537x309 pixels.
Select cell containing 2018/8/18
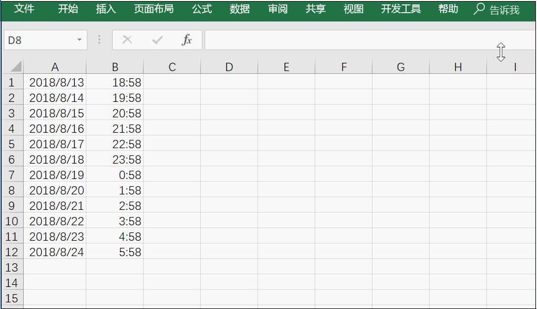pyautogui.click(x=55, y=159)
